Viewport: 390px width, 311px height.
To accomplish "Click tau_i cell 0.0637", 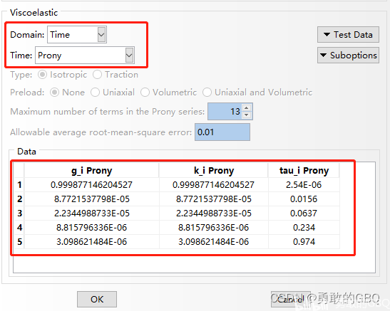I will tap(304, 214).
